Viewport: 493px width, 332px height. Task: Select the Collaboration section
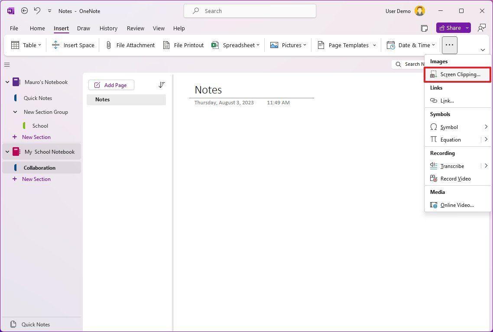[39, 168]
